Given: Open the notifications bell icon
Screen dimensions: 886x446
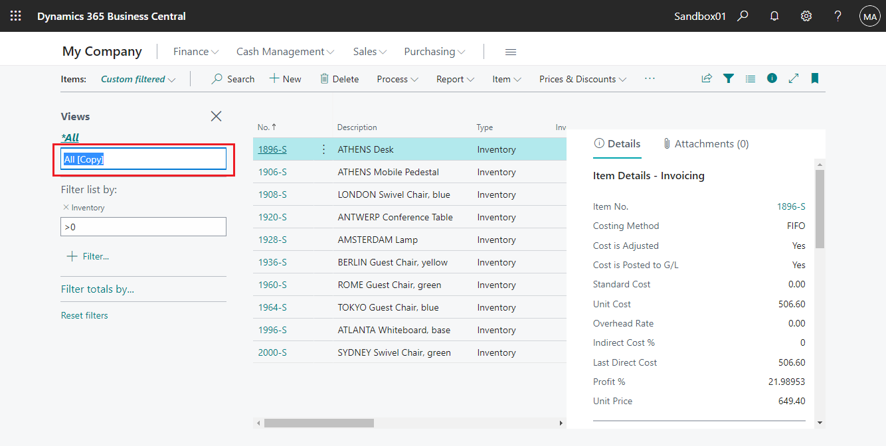Looking at the screenshot, I should (x=774, y=15).
